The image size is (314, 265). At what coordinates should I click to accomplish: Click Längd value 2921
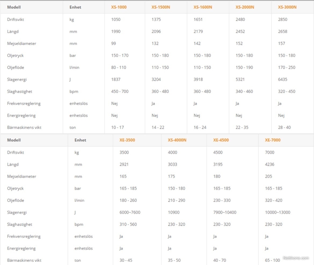[124, 164]
